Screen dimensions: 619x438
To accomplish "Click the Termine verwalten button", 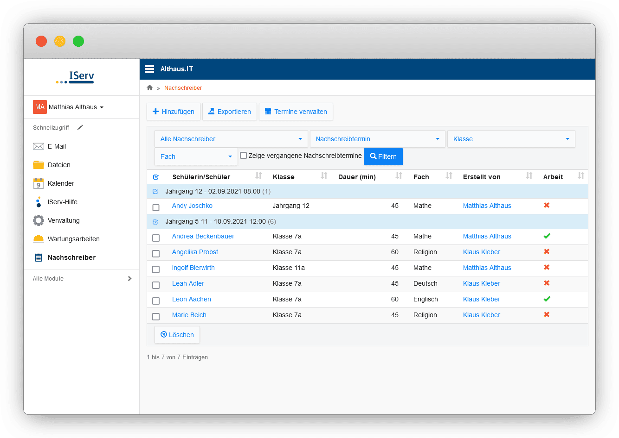I will pos(296,112).
